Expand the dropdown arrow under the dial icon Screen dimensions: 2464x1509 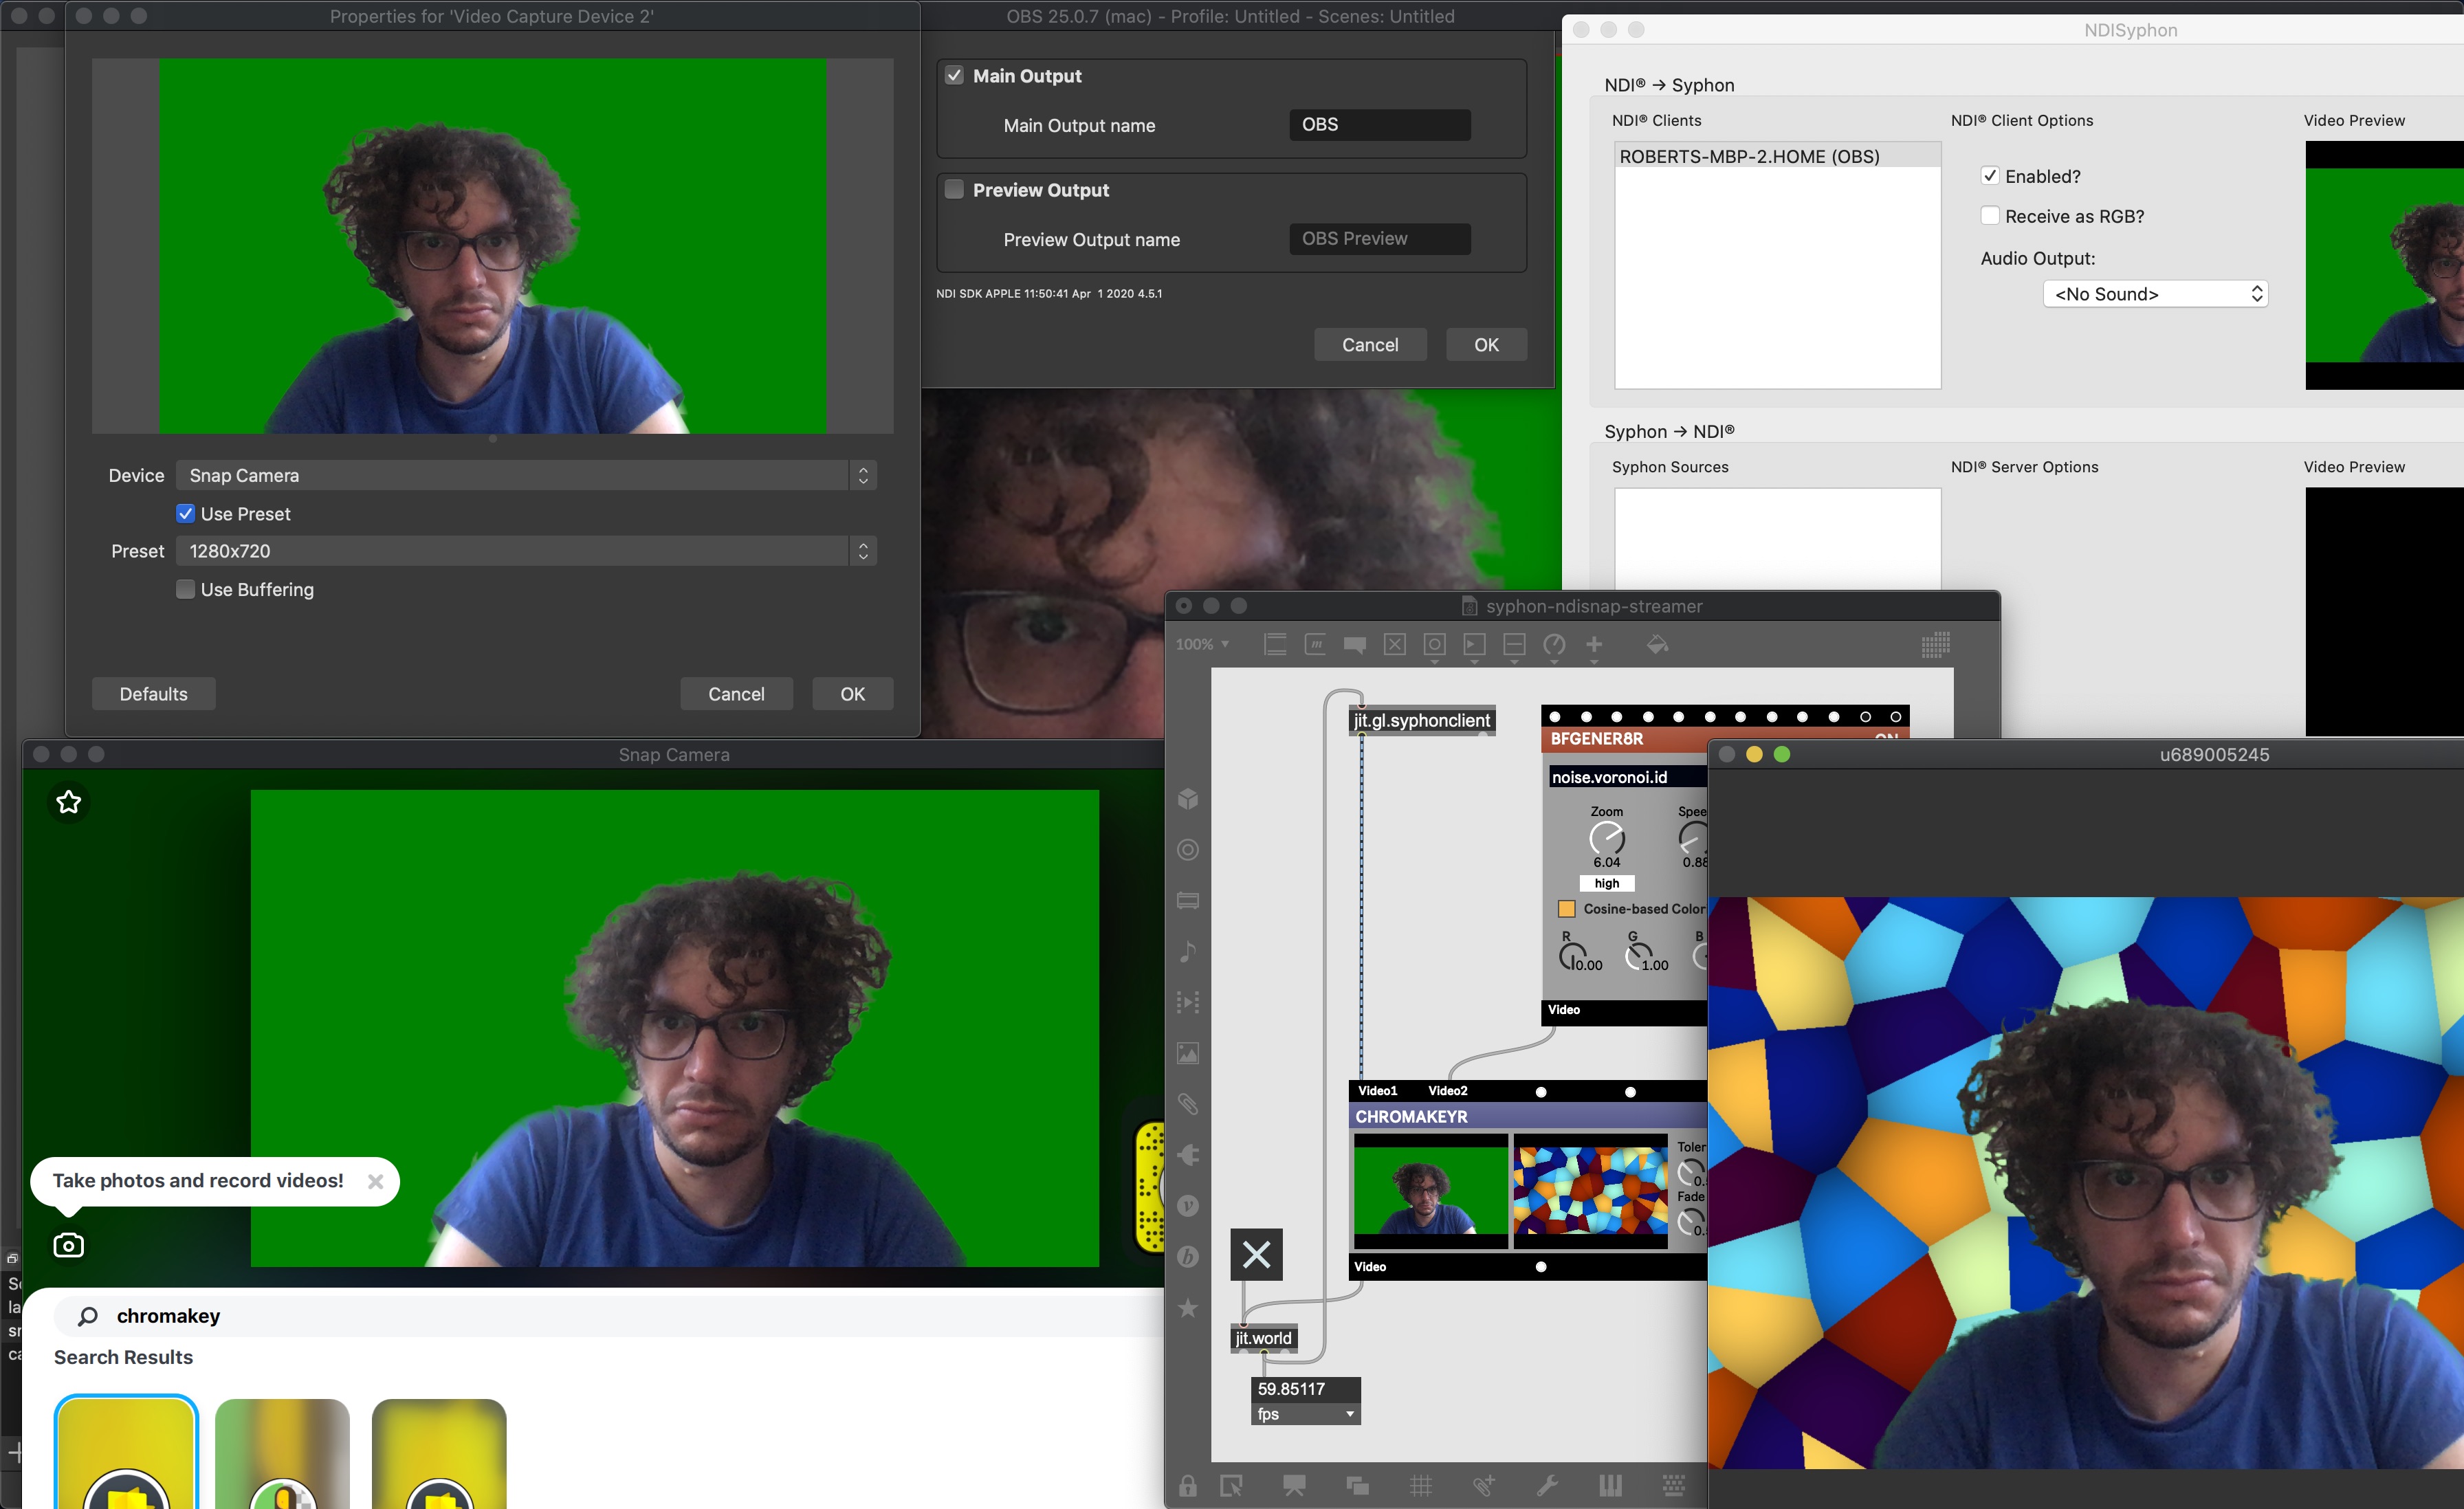[x=1554, y=662]
